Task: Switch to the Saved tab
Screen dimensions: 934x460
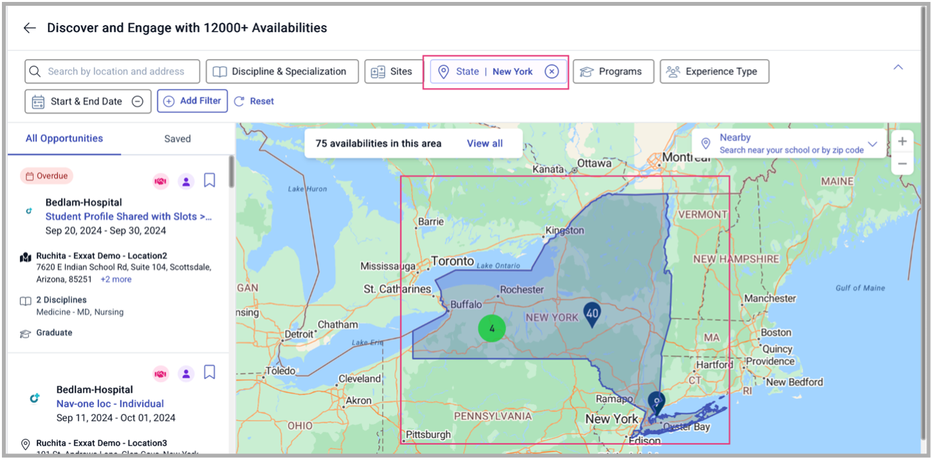Action: 177,138
